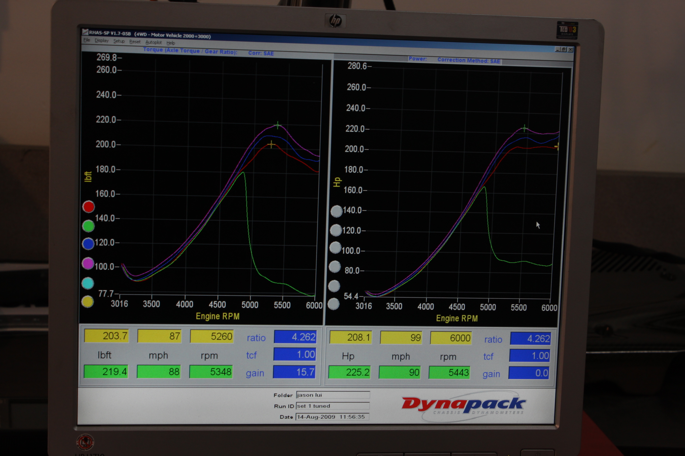Click the green rpm value 5348
685x456 pixels.
pyautogui.click(x=211, y=372)
